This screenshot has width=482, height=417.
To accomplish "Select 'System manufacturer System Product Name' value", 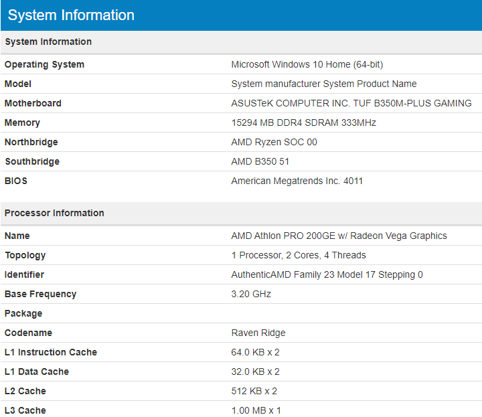I will [324, 84].
